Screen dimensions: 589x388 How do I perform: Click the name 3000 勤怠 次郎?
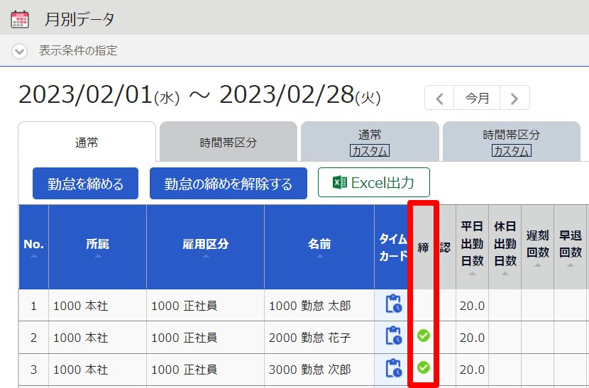pos(310,370)
